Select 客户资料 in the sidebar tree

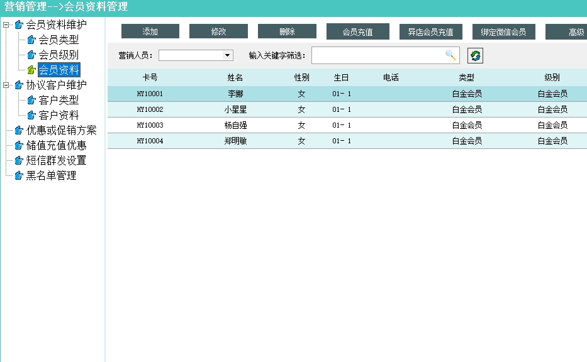(x=59, y=116)
